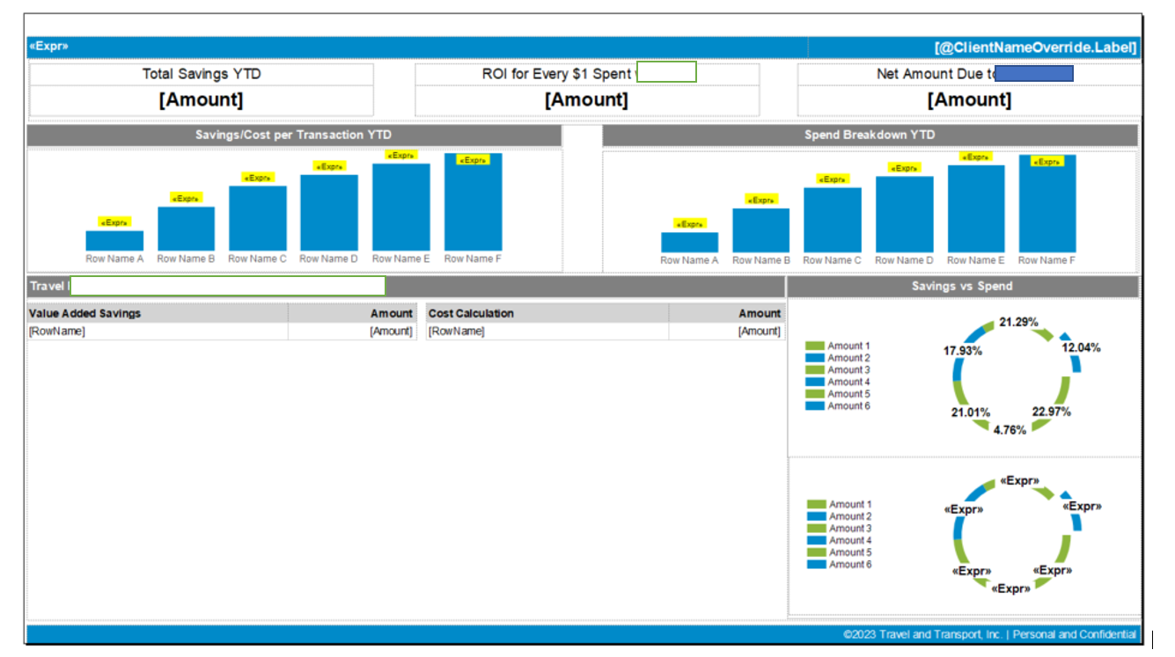Click the Row Name B axis label in the Spend Breakdown chart
This screenshot has width=1175, height=657.
coord(761,260)
